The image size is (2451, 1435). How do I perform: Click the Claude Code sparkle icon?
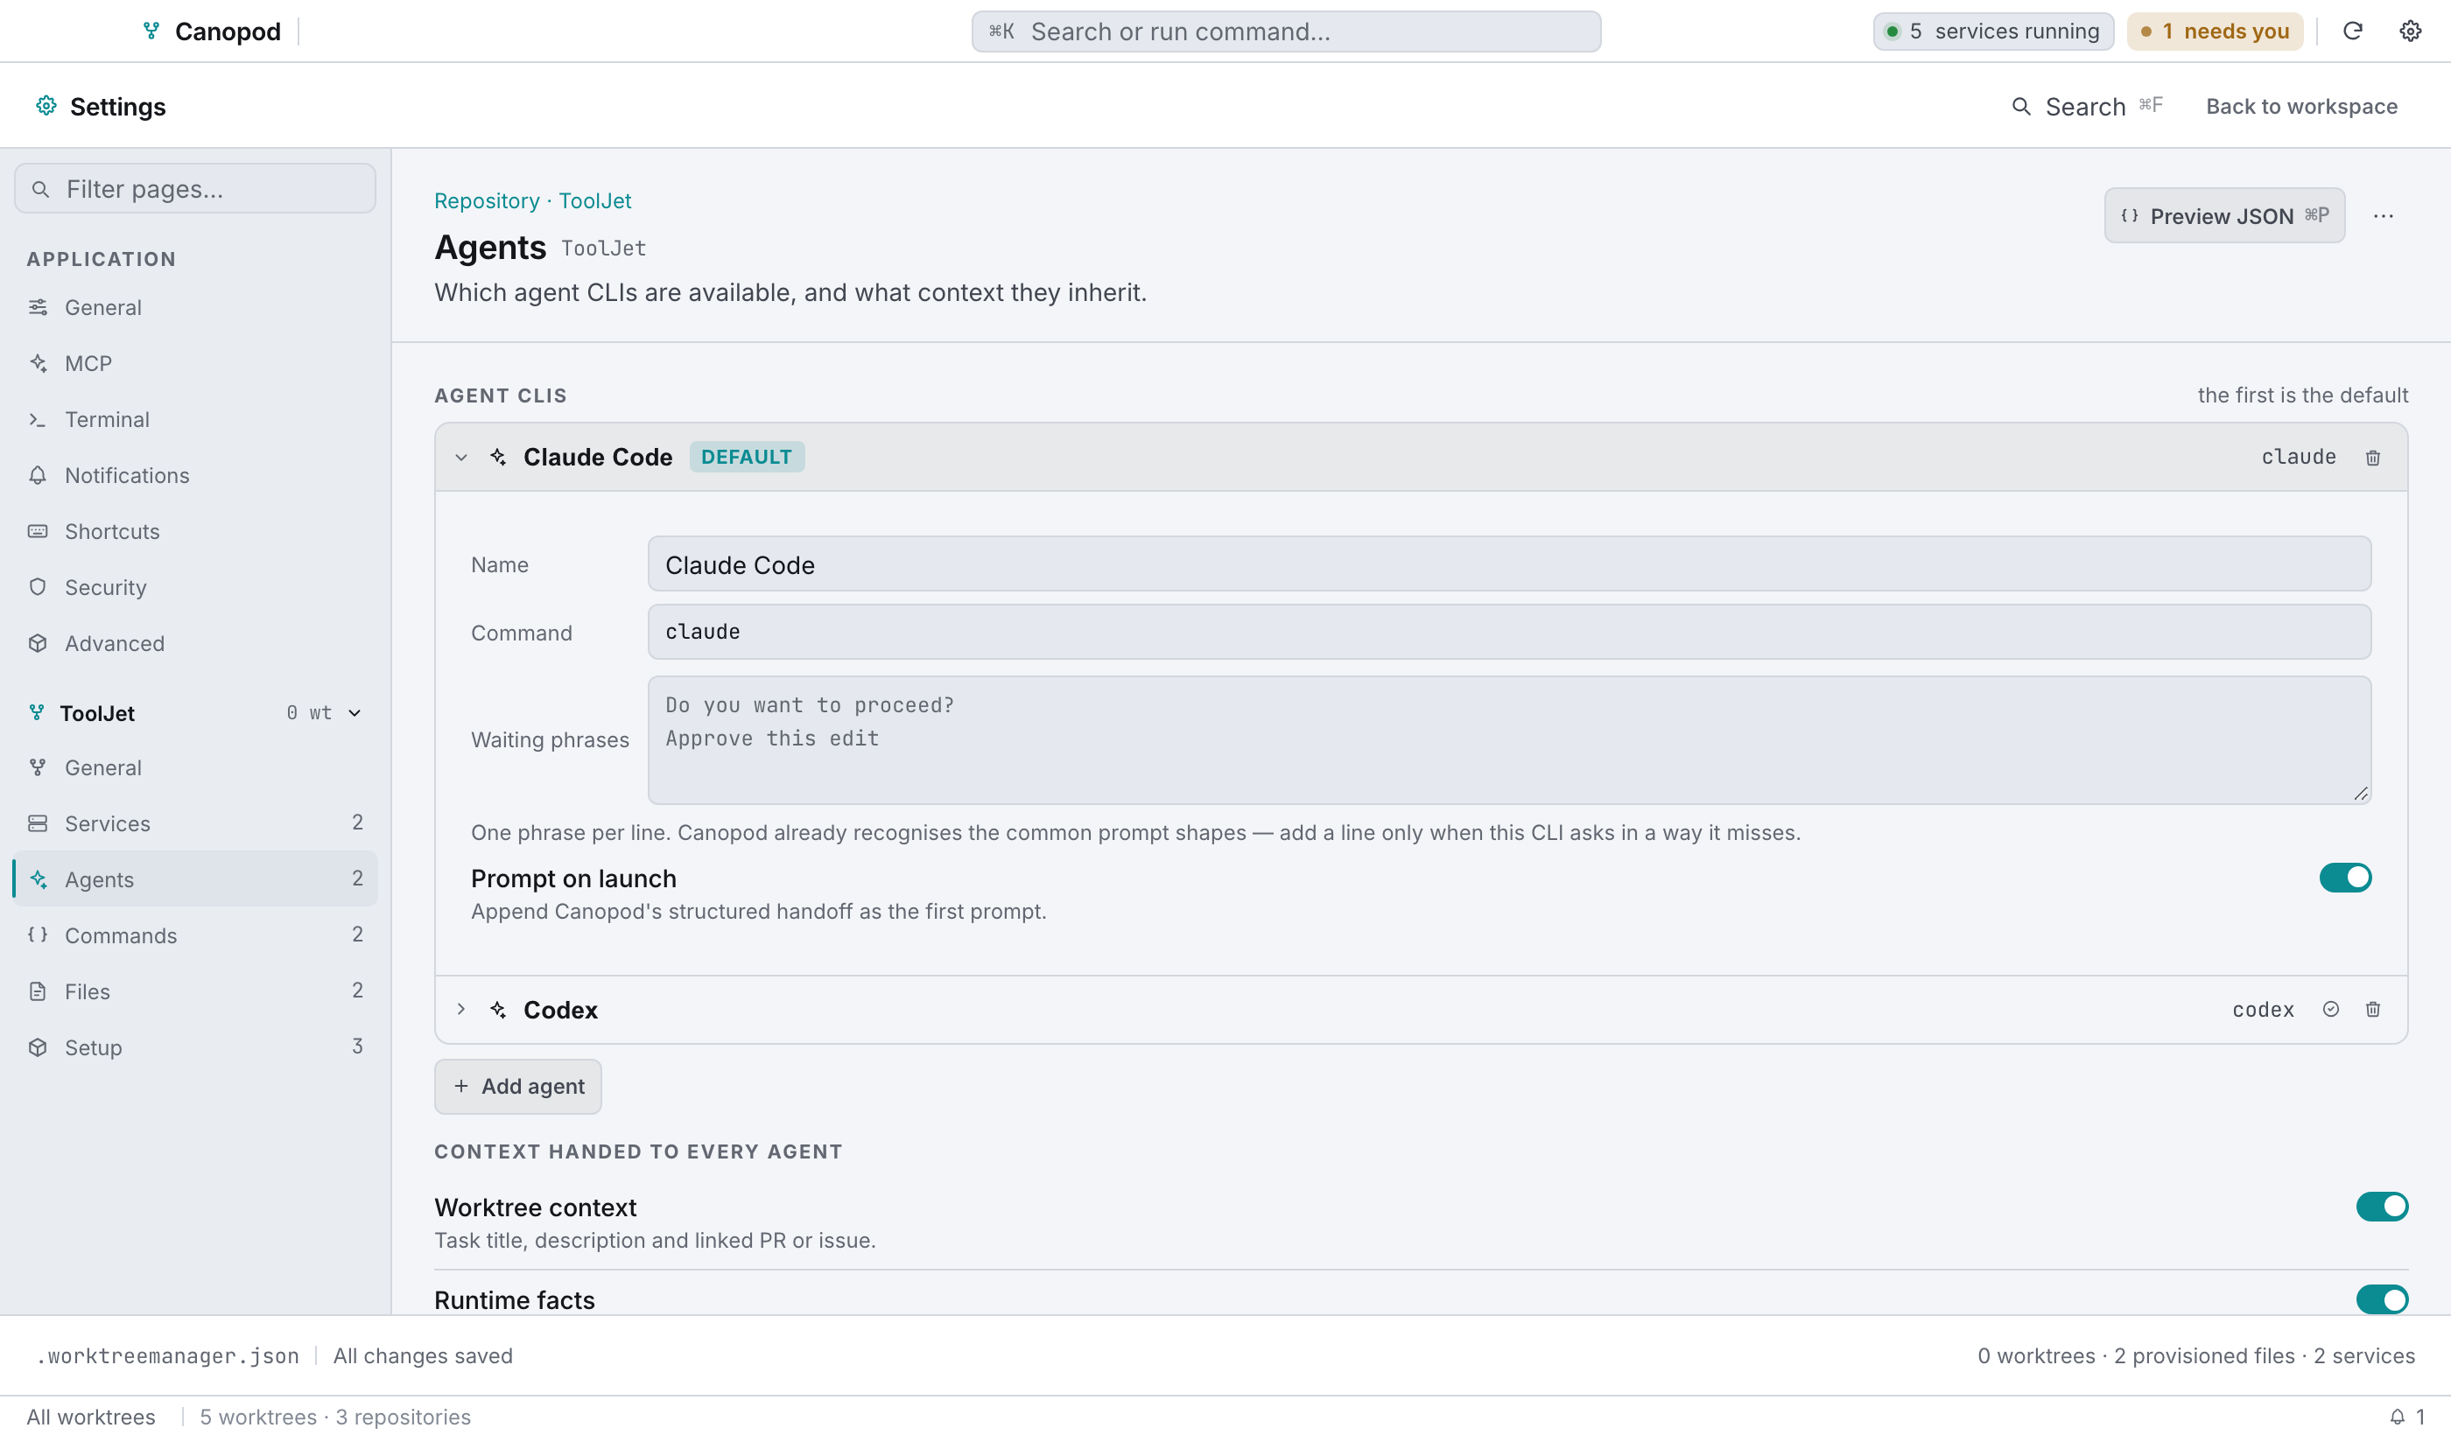[498, 457]
